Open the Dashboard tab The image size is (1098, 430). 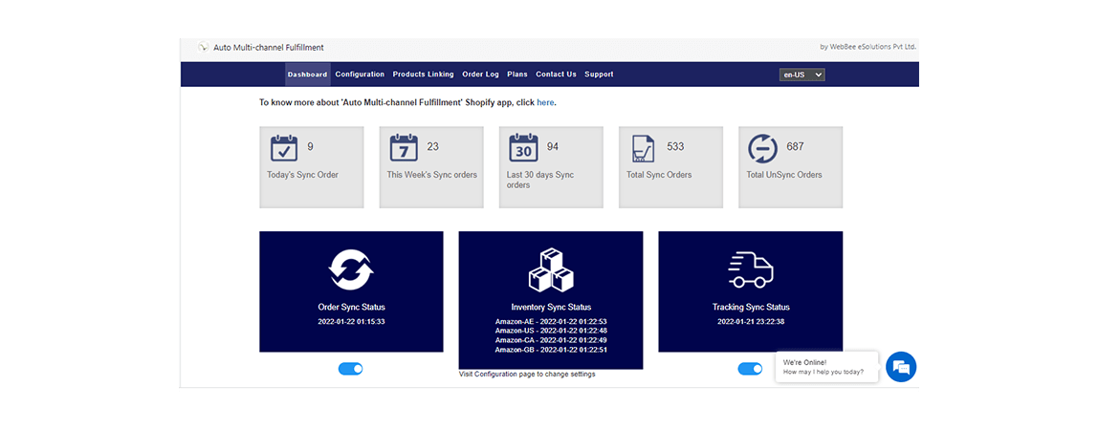[307, 75]
